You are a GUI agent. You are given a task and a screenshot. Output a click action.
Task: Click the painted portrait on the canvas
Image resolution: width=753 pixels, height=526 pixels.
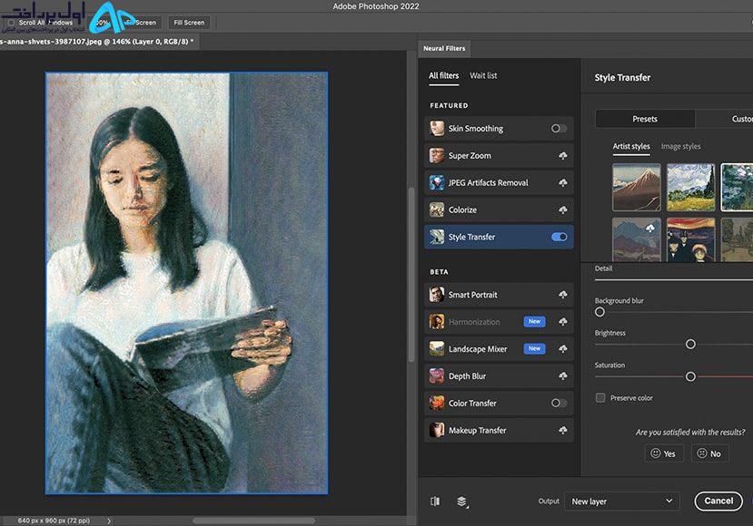tap(187, 283)
